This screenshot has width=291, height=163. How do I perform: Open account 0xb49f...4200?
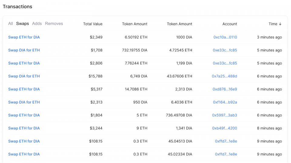click(x=224, y=128)
